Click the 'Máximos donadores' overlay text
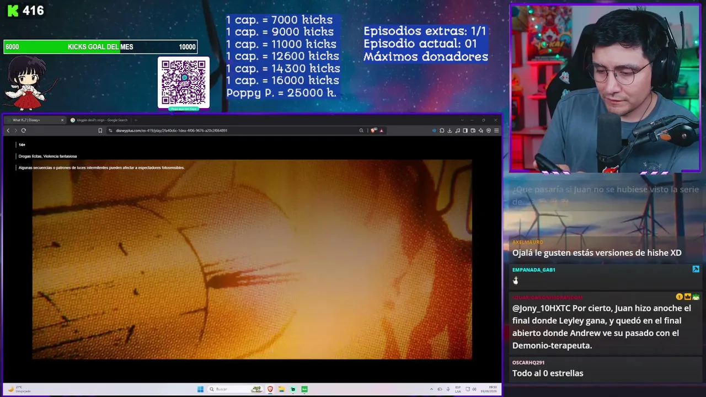Image resolution: width=706 pixels, height=397 pixels. (426, 57)
